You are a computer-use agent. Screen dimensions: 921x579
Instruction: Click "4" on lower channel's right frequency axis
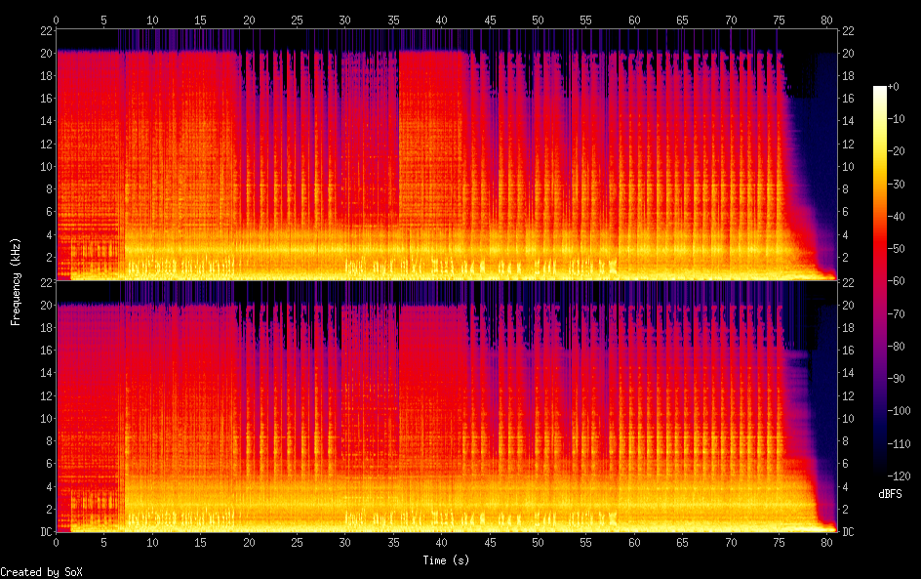click(x=845, y=486)
